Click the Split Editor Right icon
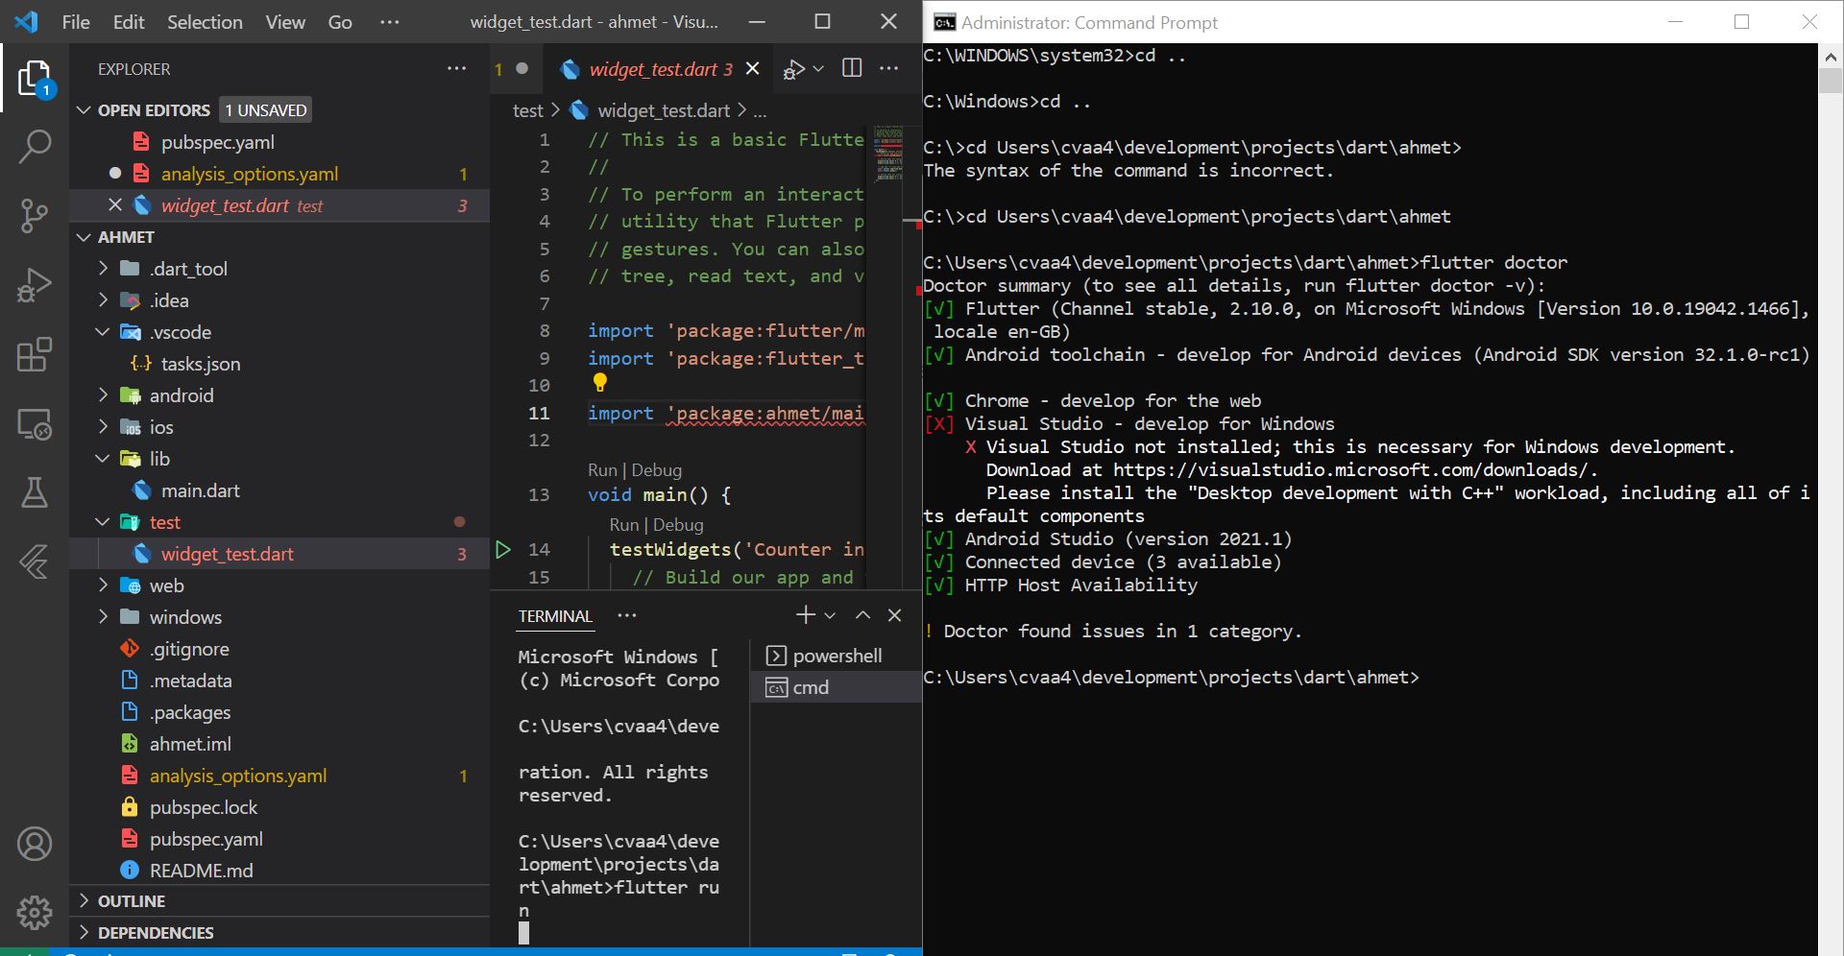This screenshot has width=1844, height=956. tap(852, 68)
